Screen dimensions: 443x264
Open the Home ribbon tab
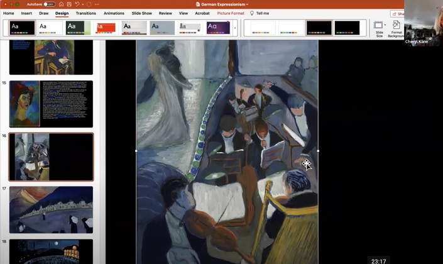point(8,13)
